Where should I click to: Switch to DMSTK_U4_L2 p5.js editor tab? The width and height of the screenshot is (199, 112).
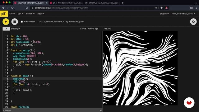[66, 3]
